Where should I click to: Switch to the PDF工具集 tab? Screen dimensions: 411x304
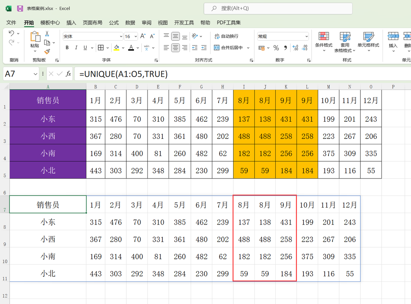pos(229,23)
